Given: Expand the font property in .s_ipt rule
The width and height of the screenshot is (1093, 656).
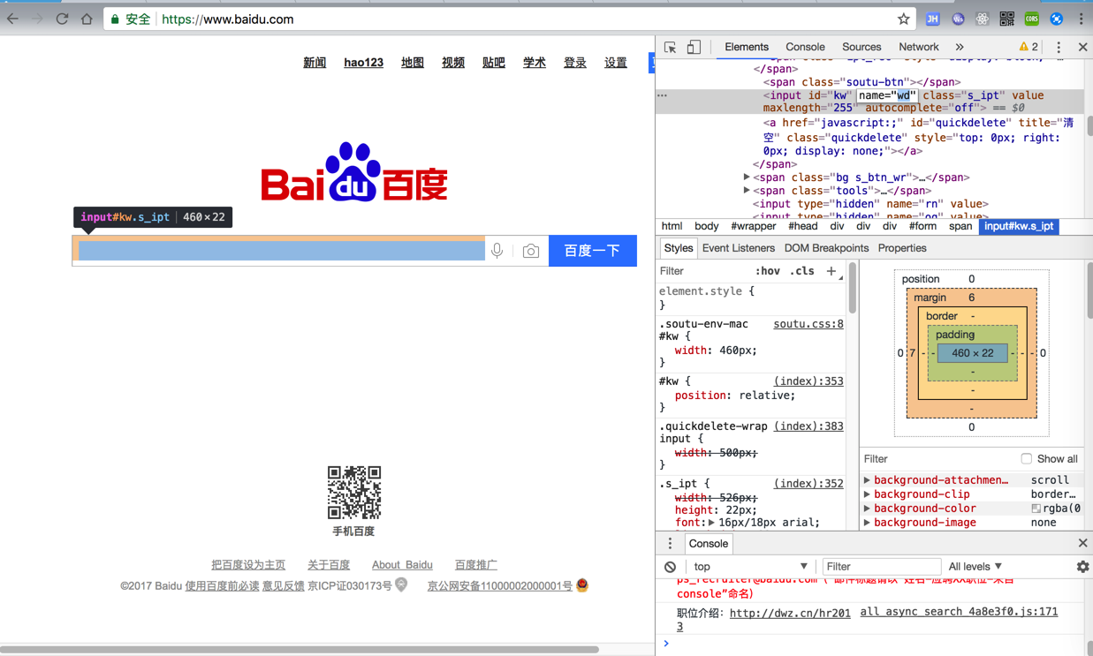Looking at the screenshot, I should pyautogui.click(x=711, y=523).
